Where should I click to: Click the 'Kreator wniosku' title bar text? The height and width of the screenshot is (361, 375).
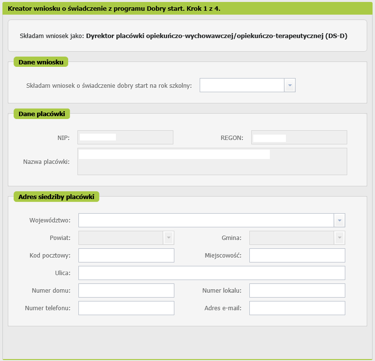click(x=114, y=9)
